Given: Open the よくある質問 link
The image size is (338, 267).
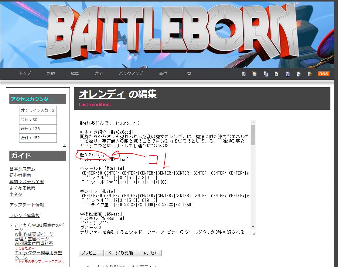Looking at the screenshot, I should coord(22,188).
